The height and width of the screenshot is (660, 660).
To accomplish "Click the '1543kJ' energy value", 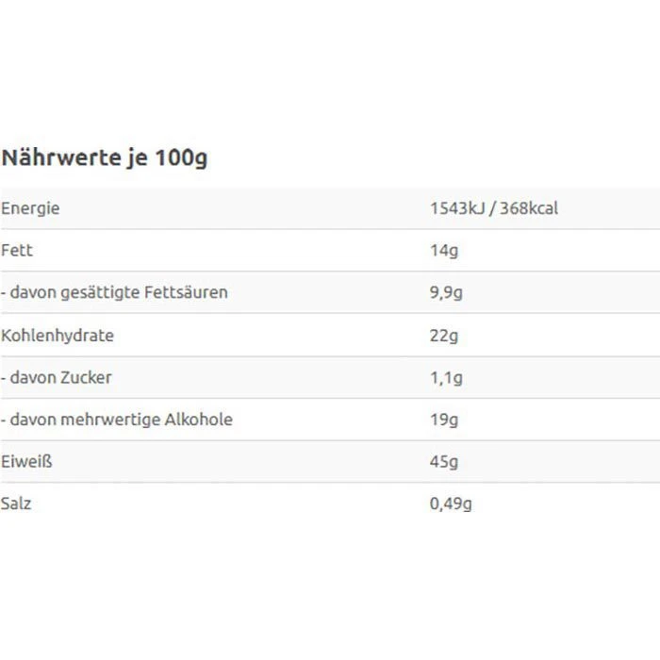I will point(459,208).
